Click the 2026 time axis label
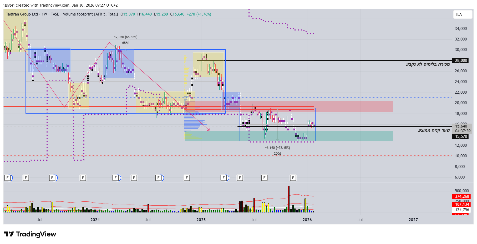Image resolution: width=477 pixels, height=244 pixels. (307, 220)
